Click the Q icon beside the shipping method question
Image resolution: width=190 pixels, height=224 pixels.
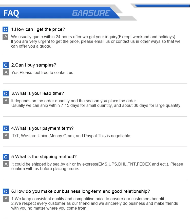pos(6,157)
